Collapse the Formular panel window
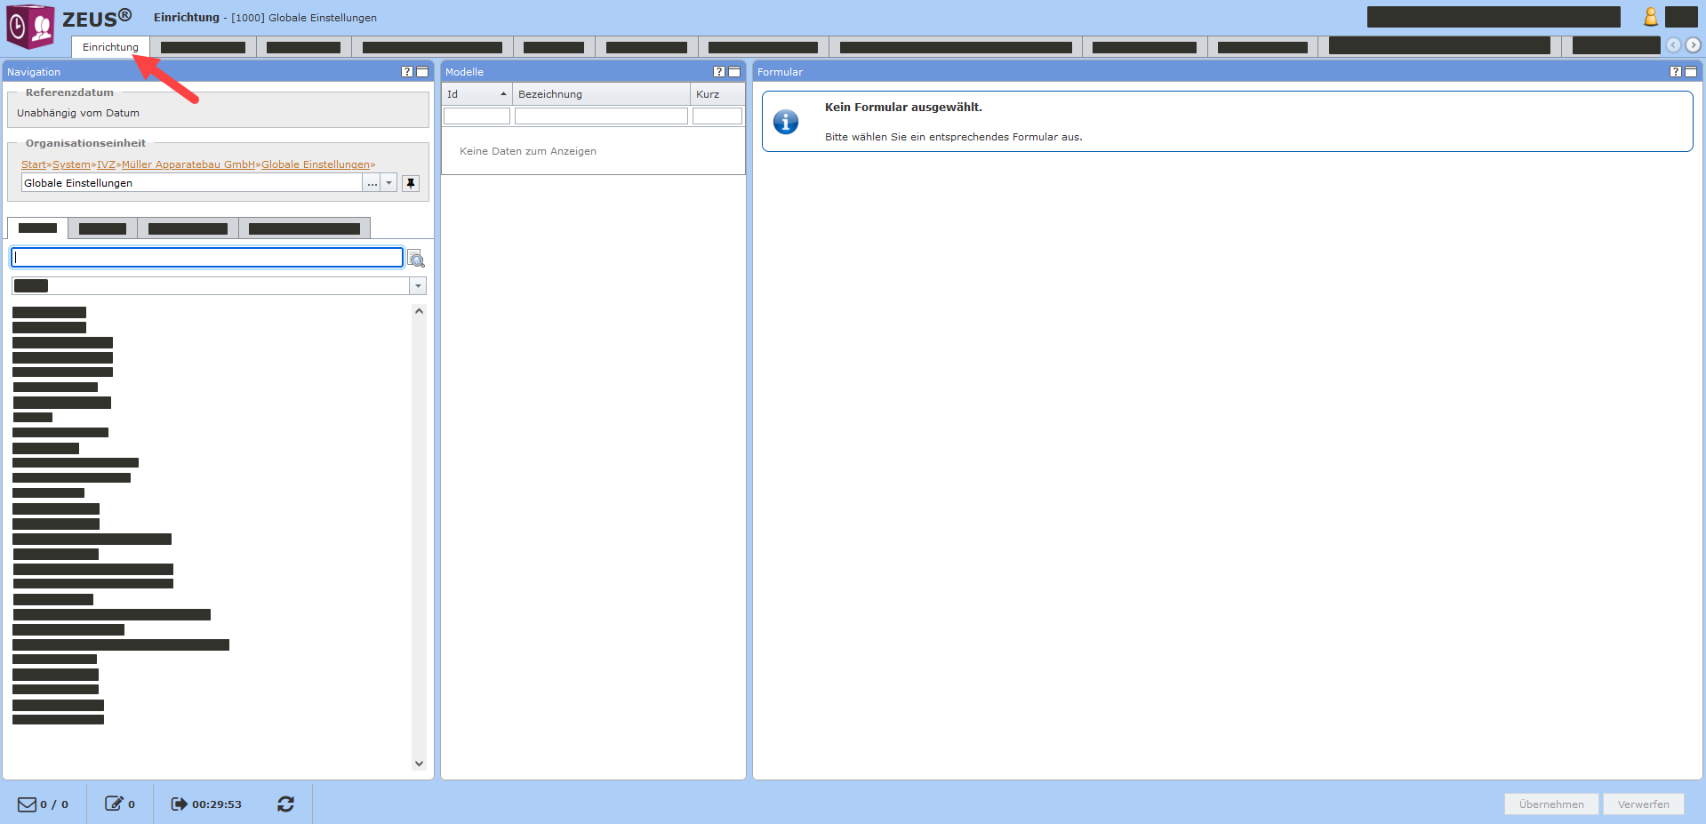 [x=1690, y=72]
